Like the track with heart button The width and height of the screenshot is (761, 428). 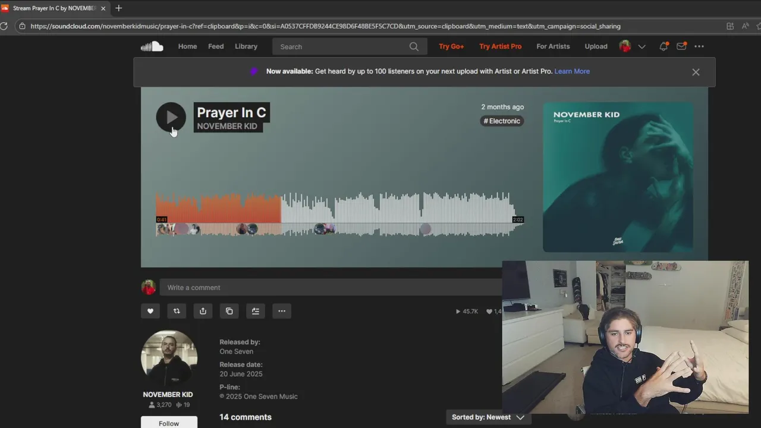click(150, 311)
